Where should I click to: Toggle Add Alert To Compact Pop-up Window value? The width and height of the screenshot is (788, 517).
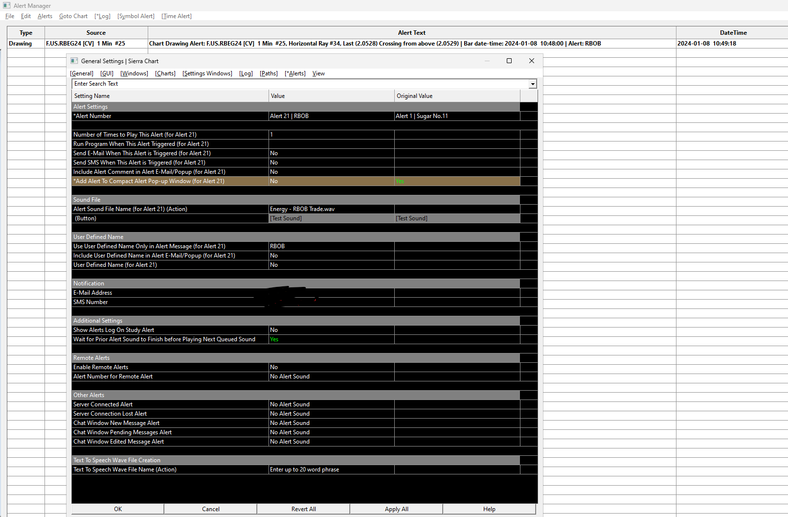click(x=331, y=181)
